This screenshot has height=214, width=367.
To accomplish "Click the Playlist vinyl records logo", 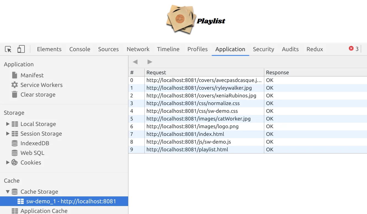I will [180, 20].
